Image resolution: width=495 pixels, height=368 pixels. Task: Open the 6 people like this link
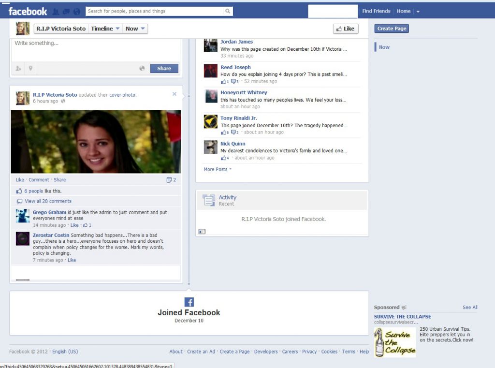(x=33, y=191)
